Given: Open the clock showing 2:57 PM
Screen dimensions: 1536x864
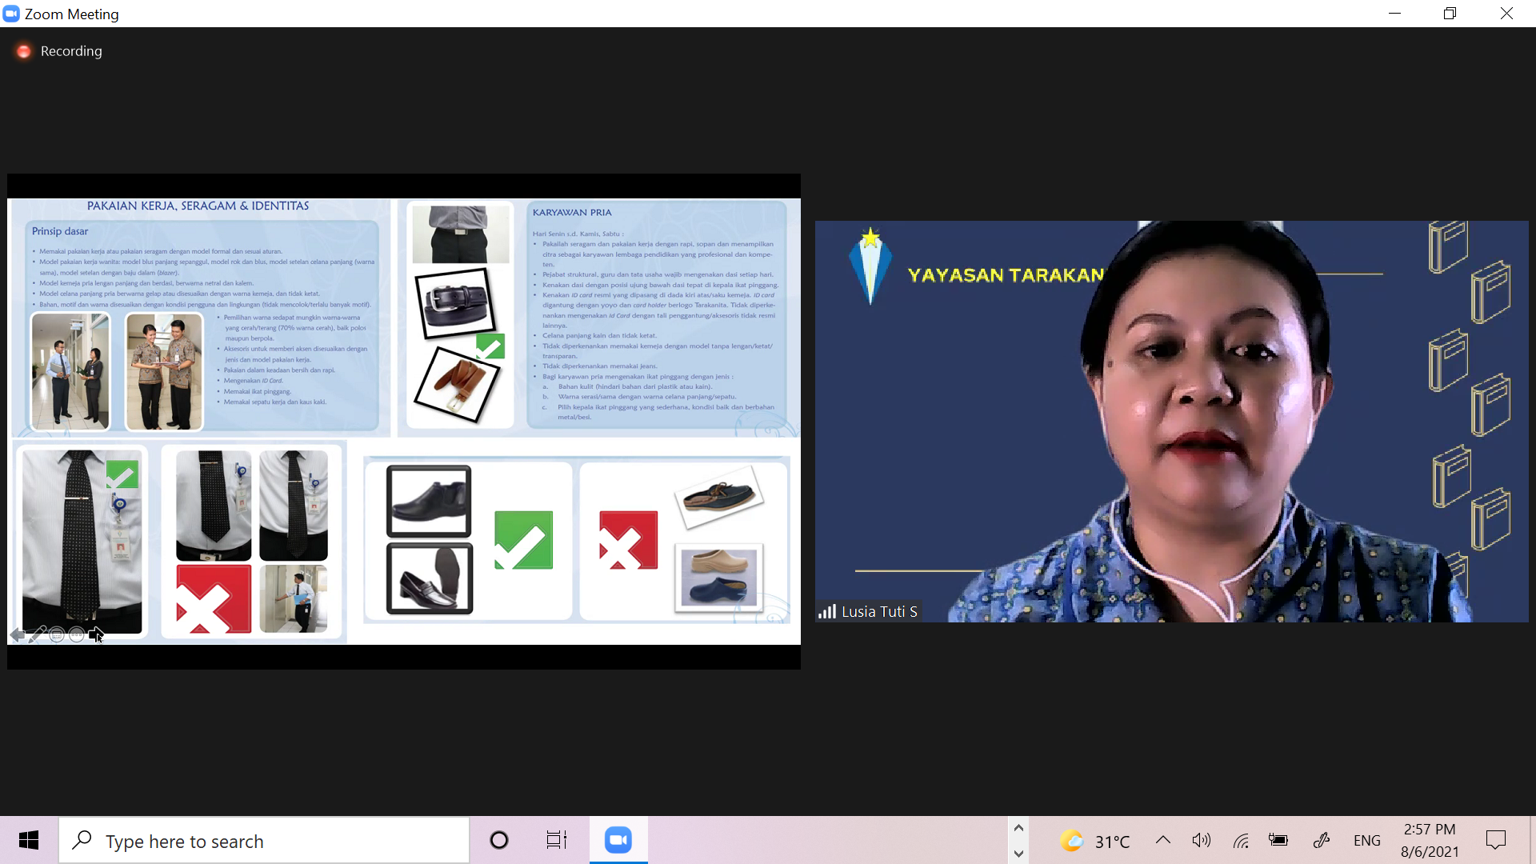Looking at the screenshot, I should tap(1429, 840).
